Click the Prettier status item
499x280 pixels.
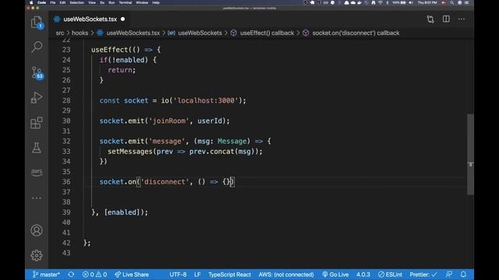tap(423, 275)
